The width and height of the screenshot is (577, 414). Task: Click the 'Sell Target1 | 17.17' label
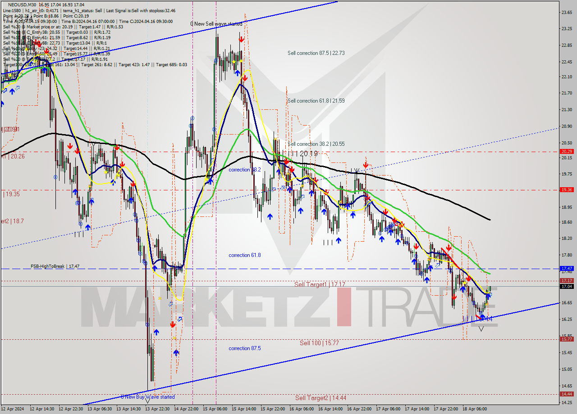[320, 284]
